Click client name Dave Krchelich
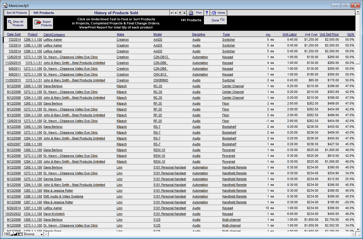This screenshot has height=239, width=363. (x=54, y=214)
